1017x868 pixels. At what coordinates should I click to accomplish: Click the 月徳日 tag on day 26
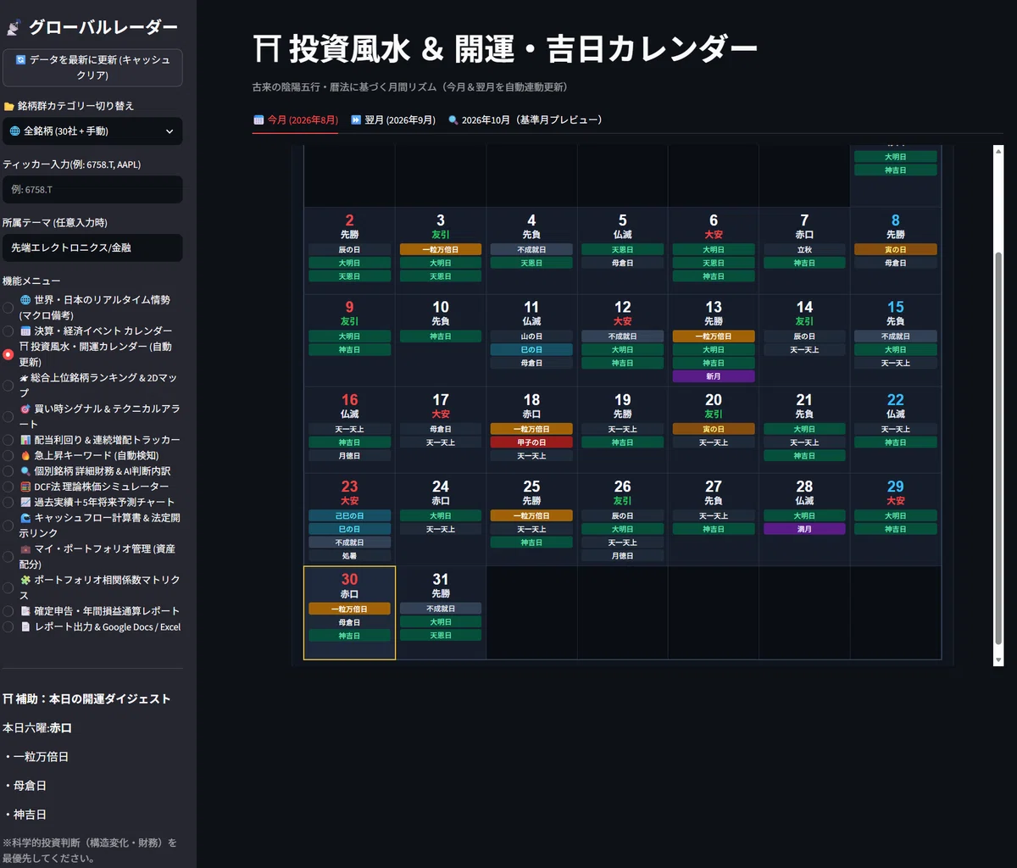[622, 556]
